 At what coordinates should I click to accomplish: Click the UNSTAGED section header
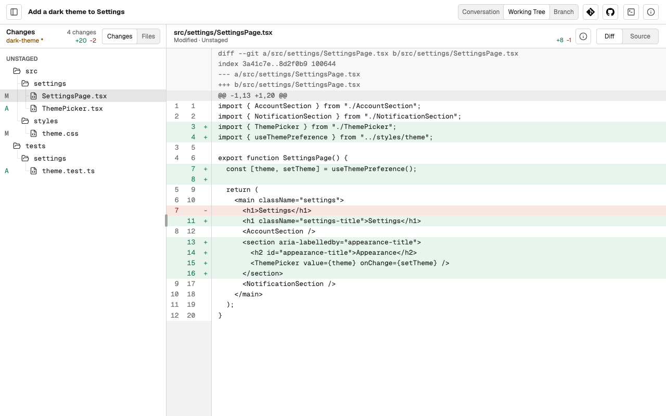22,59
